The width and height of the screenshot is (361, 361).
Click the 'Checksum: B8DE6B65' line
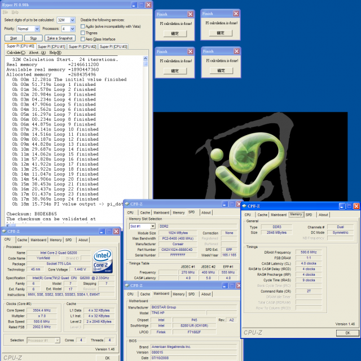pyautogui.click(x=32, y=214)
